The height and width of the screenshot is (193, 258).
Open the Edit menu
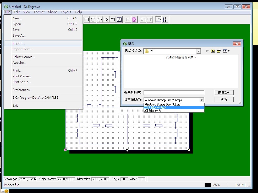pyautogui.click(x=17, y=12)
